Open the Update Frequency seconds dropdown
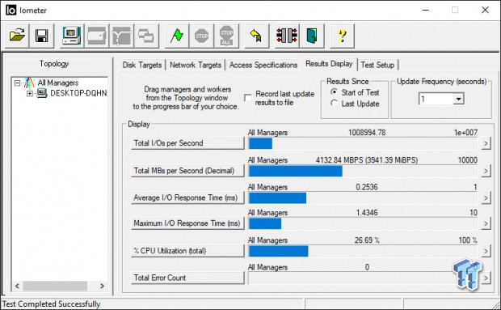This screenshot has width=501, height=310. tap(458, 99)
